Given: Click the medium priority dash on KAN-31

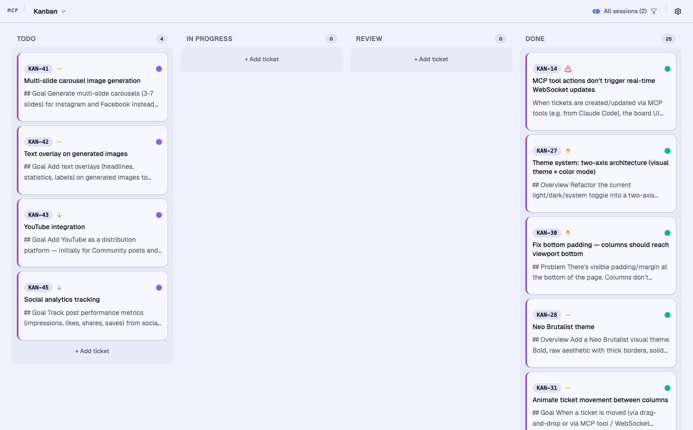Looking at the screenshot, I should tap(568, 388).
